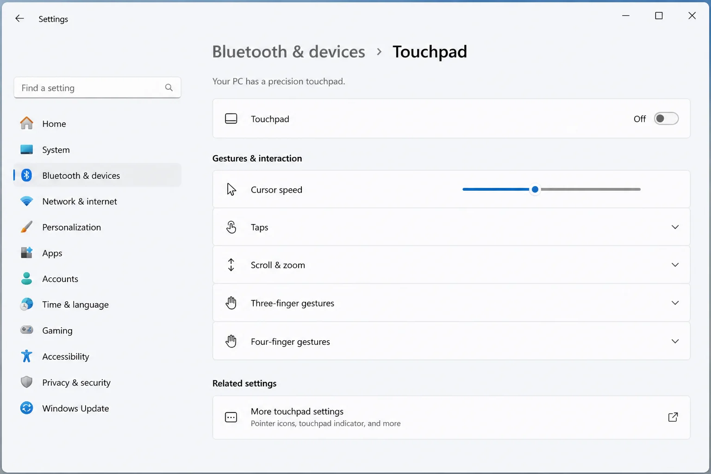This screenshot has width=711, height=474.
Task: Open Personalization settings
Action: (x=97, y=227)
